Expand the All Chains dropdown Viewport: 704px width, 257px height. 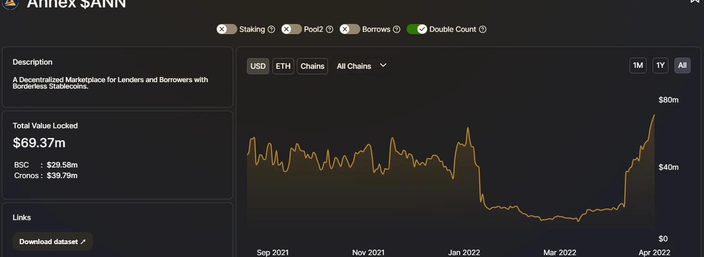[361, 66]
